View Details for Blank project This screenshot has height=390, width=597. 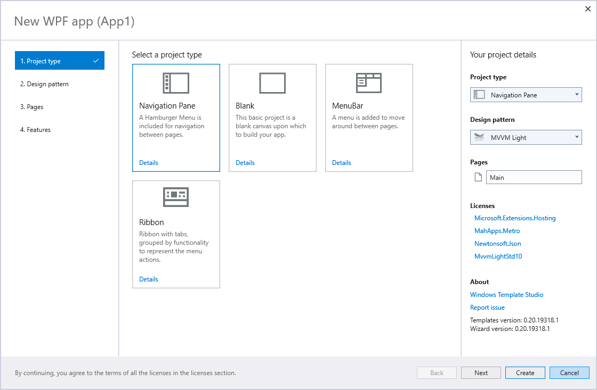pos(245,163)
